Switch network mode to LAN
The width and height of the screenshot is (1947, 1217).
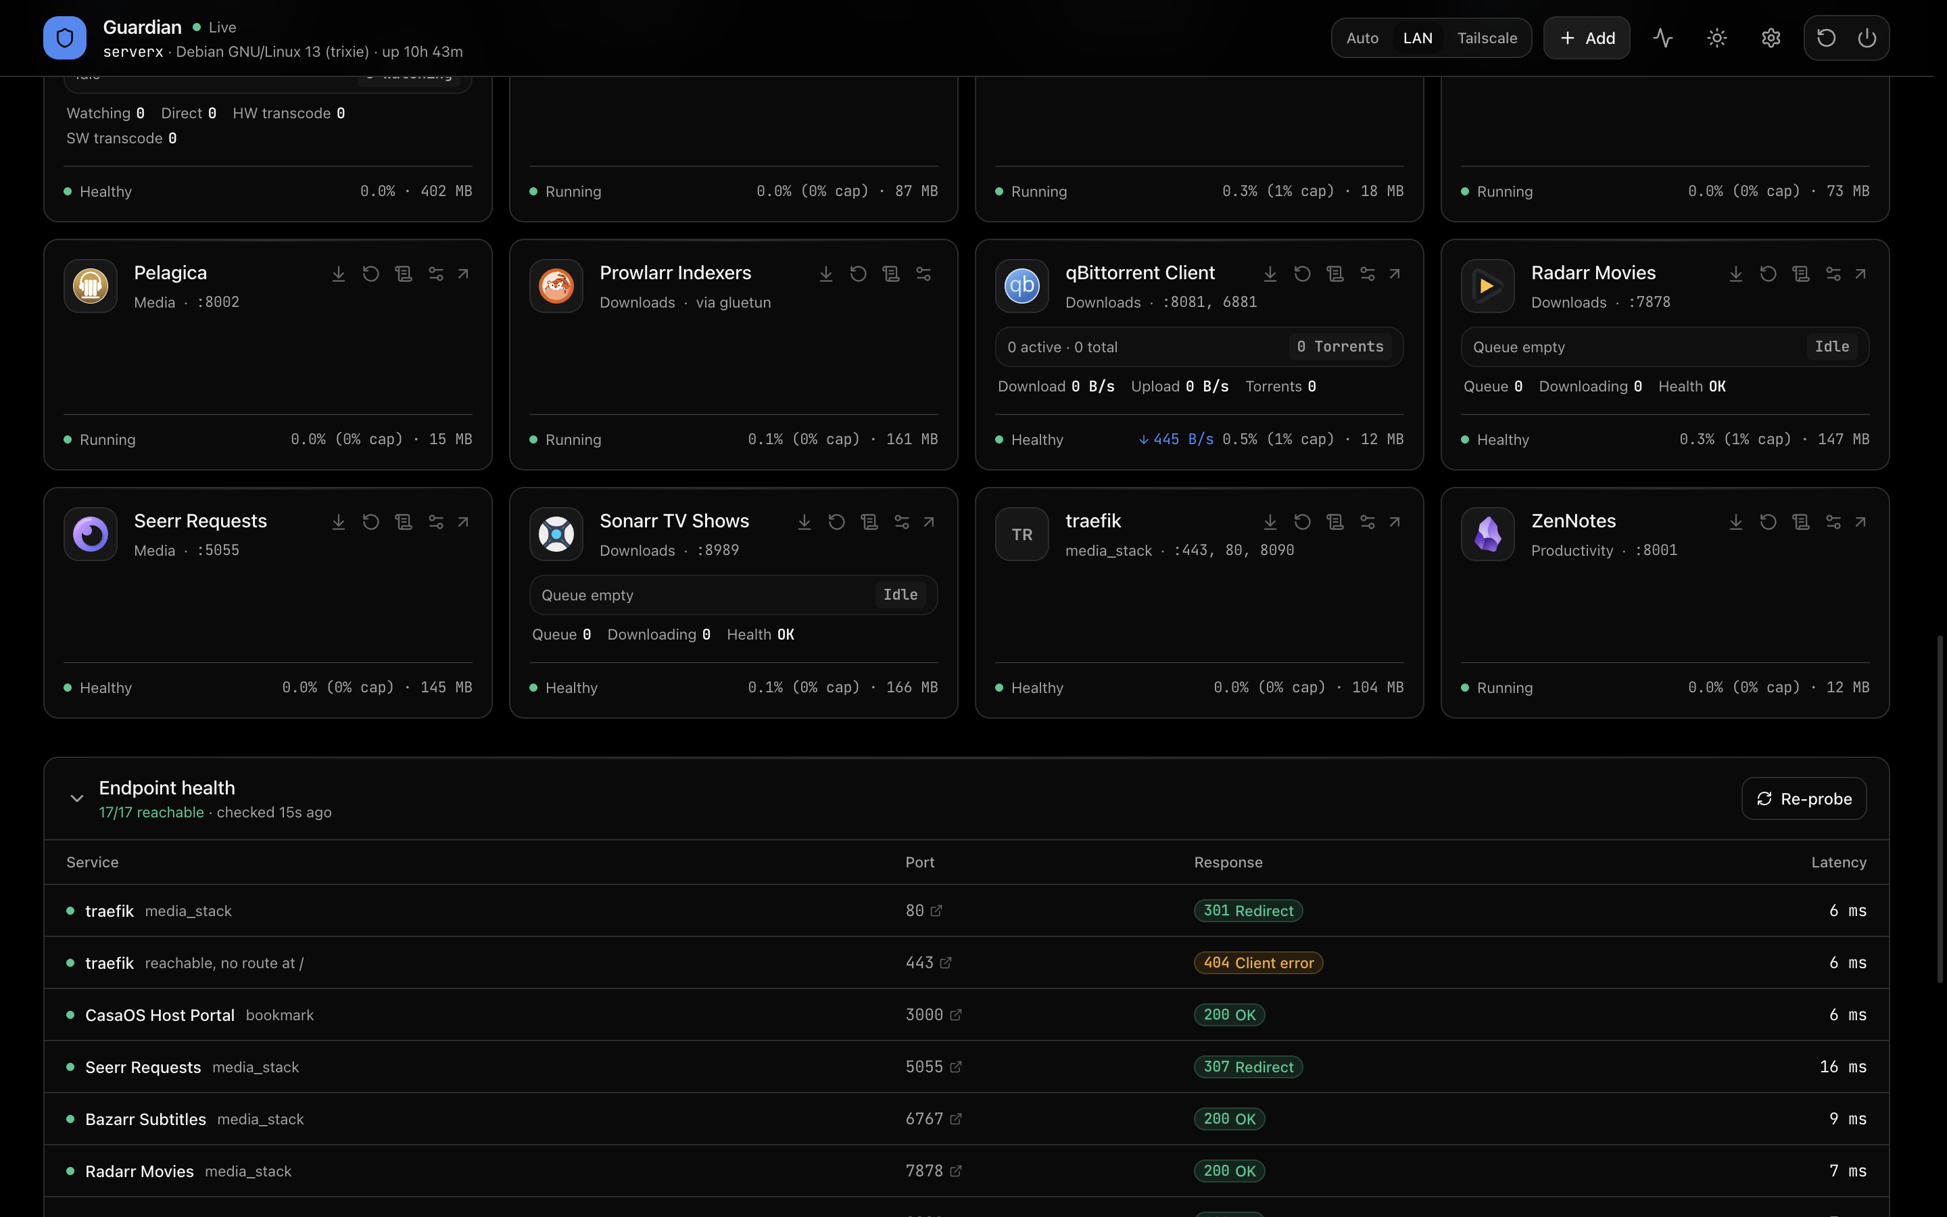point(1418,38)
